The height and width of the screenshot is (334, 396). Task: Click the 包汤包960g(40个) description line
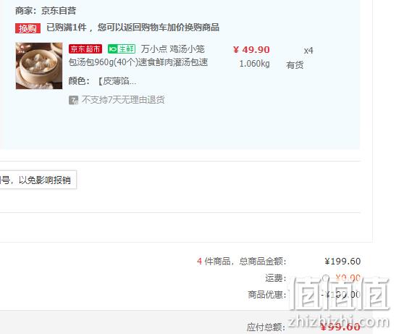point(138,62)
